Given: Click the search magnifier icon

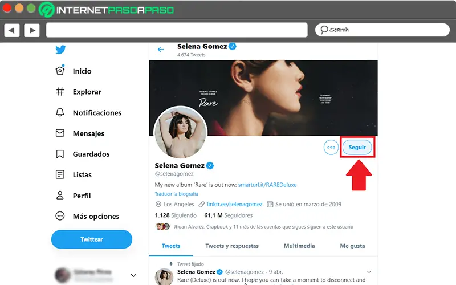Looking at the screenshot, I should point(324,30).
